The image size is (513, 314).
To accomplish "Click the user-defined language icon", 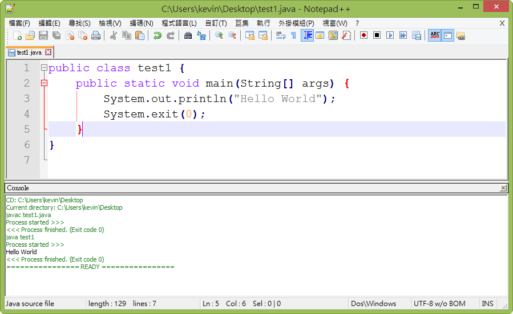I will point(320,35).
